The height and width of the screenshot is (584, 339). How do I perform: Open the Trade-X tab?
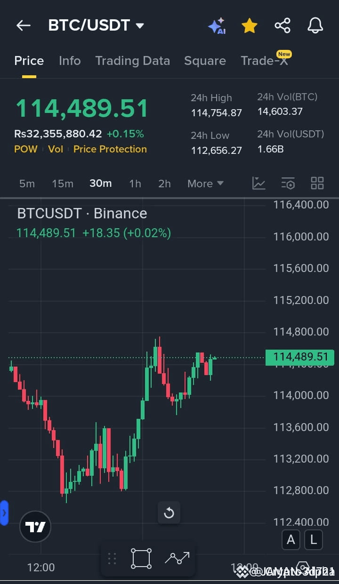(265, 60)
